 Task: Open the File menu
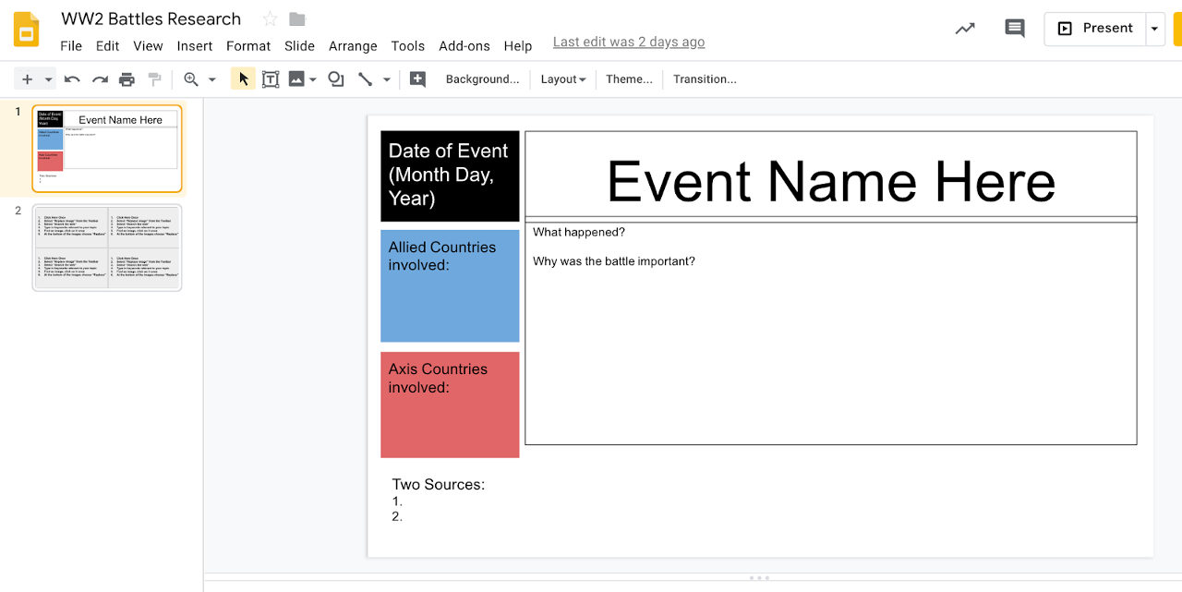[71, 45]
